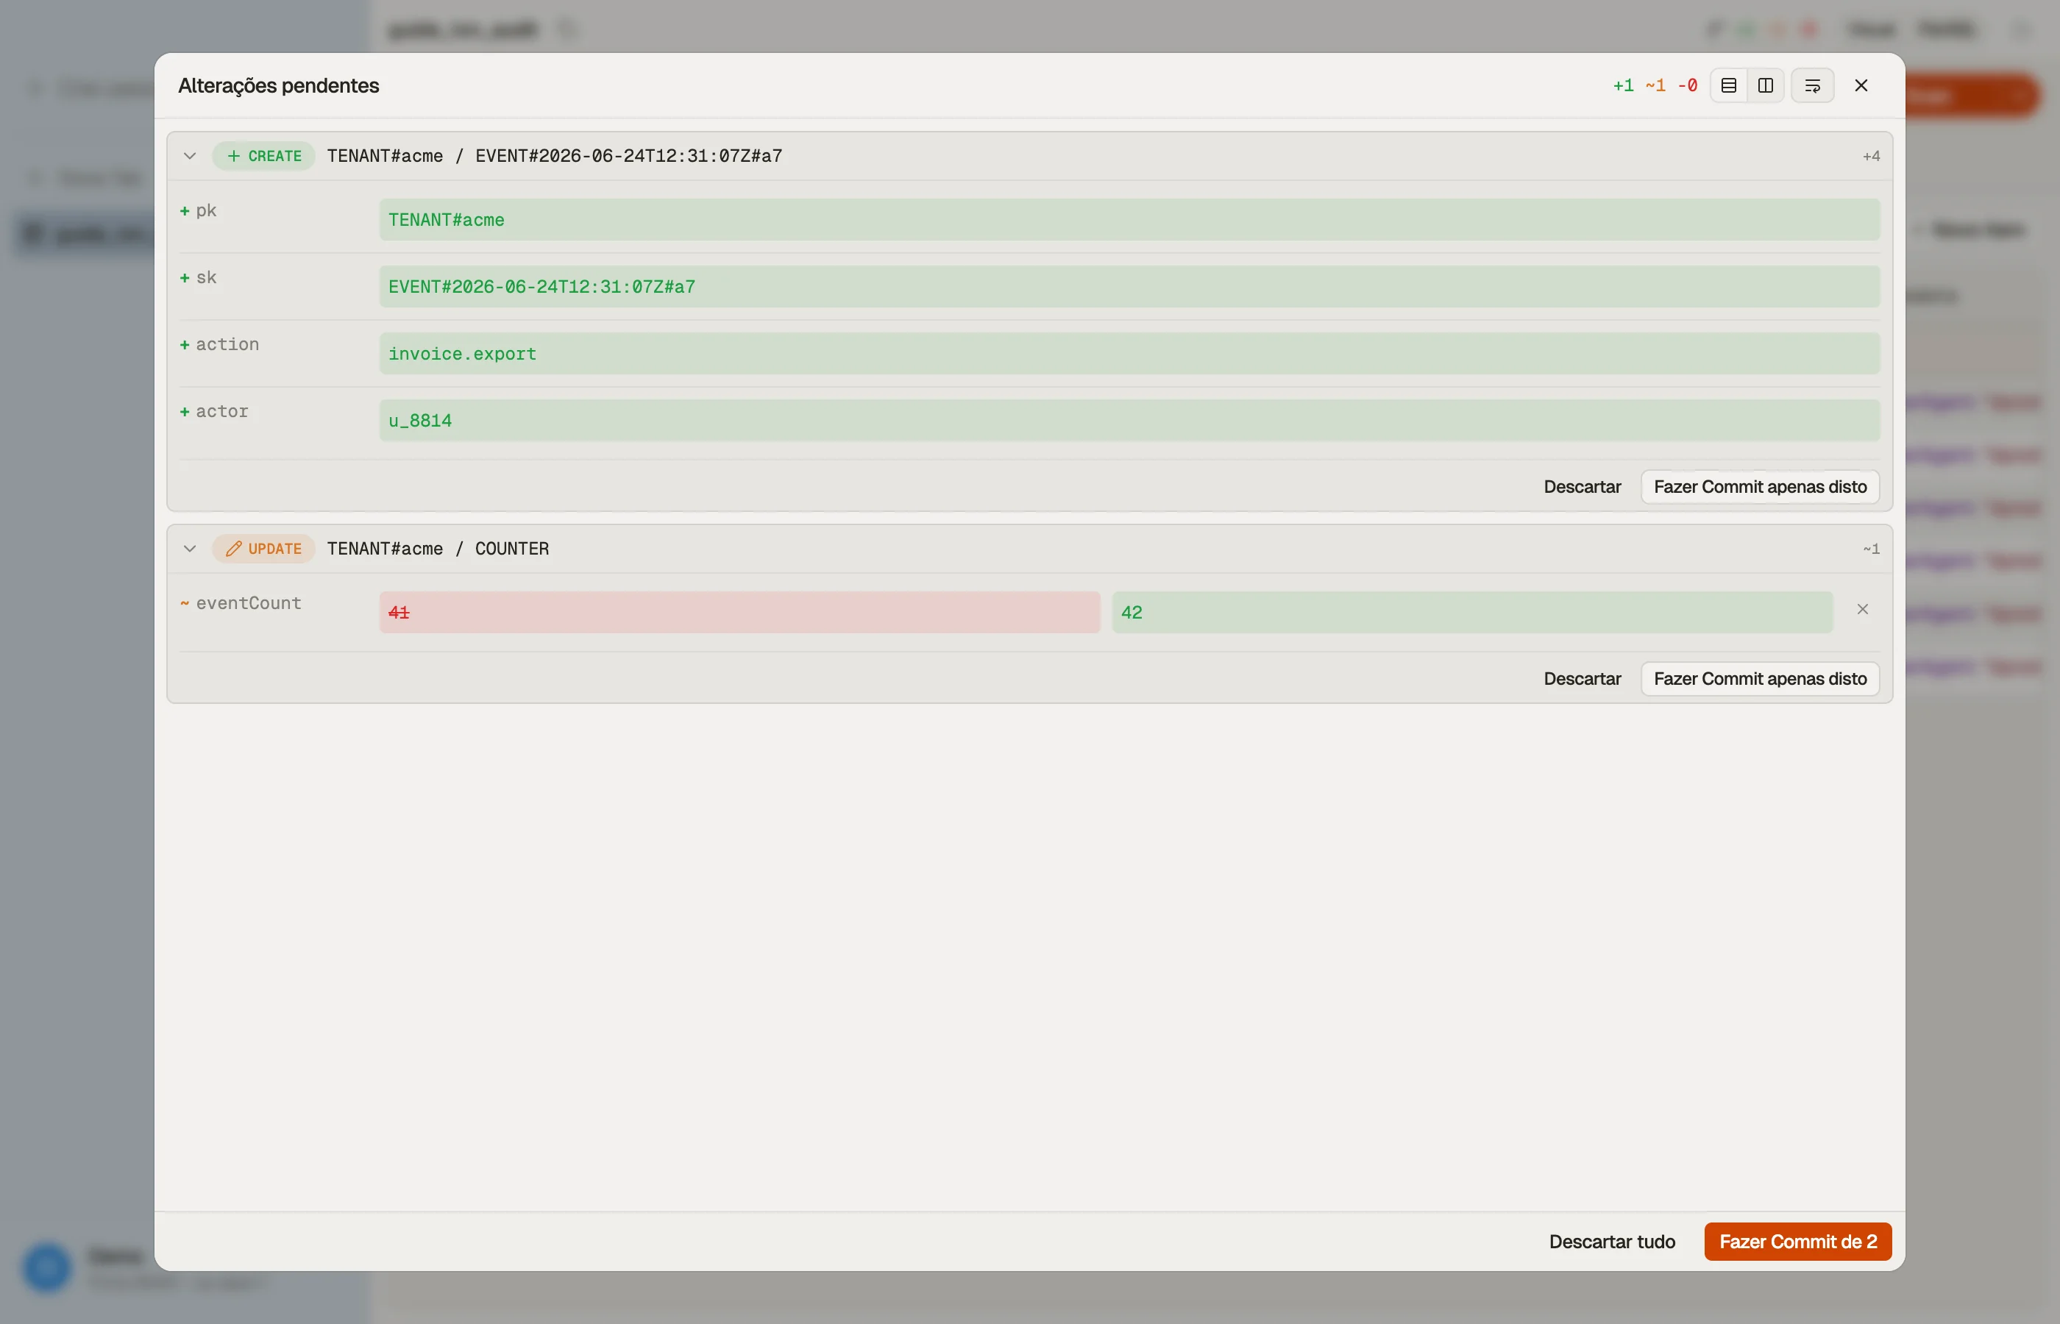2060x1324 pixels.
Task: Switch to unified diff view icon
Action: [x=1728, y=85]
